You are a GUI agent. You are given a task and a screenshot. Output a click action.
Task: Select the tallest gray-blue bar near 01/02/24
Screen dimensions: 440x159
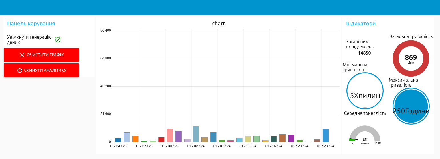196,134
